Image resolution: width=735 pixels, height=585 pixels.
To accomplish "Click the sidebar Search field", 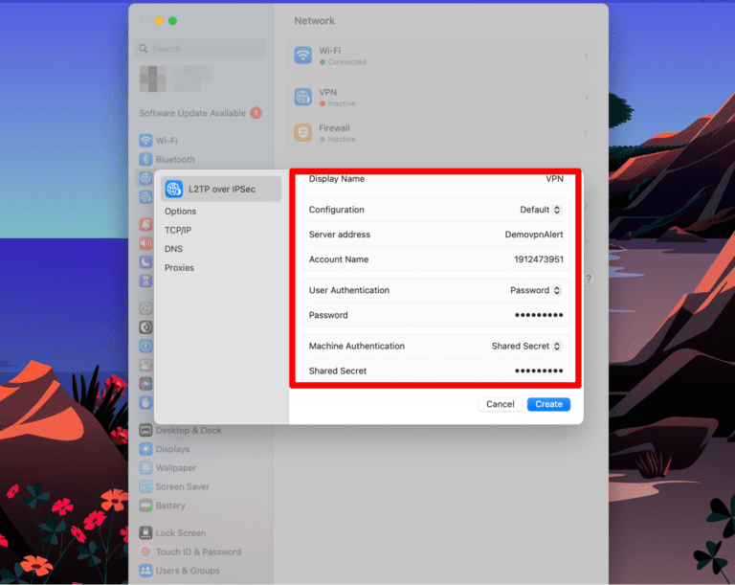I will (201, 48).
